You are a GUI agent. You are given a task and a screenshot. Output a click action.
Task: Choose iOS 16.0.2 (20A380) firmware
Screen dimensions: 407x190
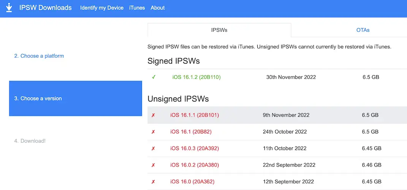click(195, 165)
